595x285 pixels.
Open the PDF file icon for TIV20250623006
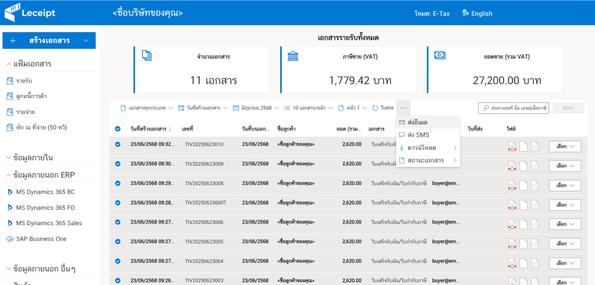coord(512,224)
